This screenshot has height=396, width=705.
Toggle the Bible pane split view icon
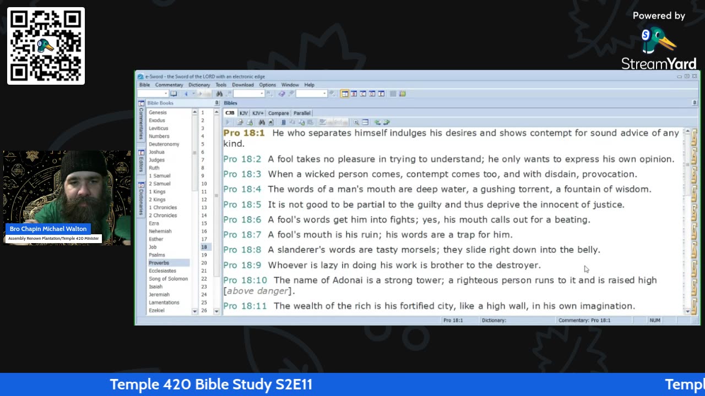pyautogui.click(x=365, y=122)
